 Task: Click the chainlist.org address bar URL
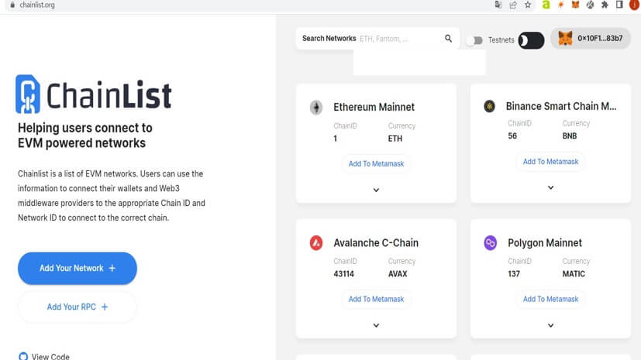[37, 5]
